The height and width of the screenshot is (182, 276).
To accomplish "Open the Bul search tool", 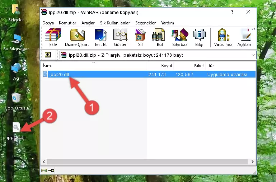I will pyautogui.click(x=160, y=37).
